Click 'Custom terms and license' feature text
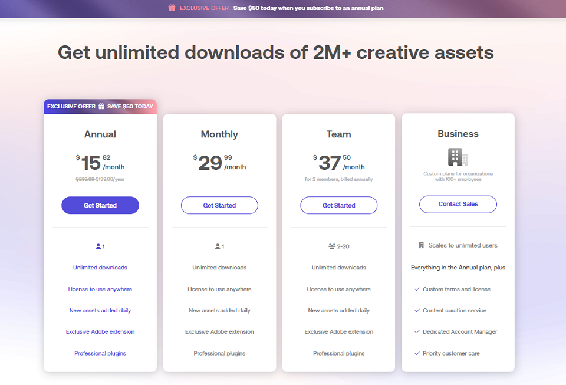Screen dimensions: 566x385 pos(456,289)
